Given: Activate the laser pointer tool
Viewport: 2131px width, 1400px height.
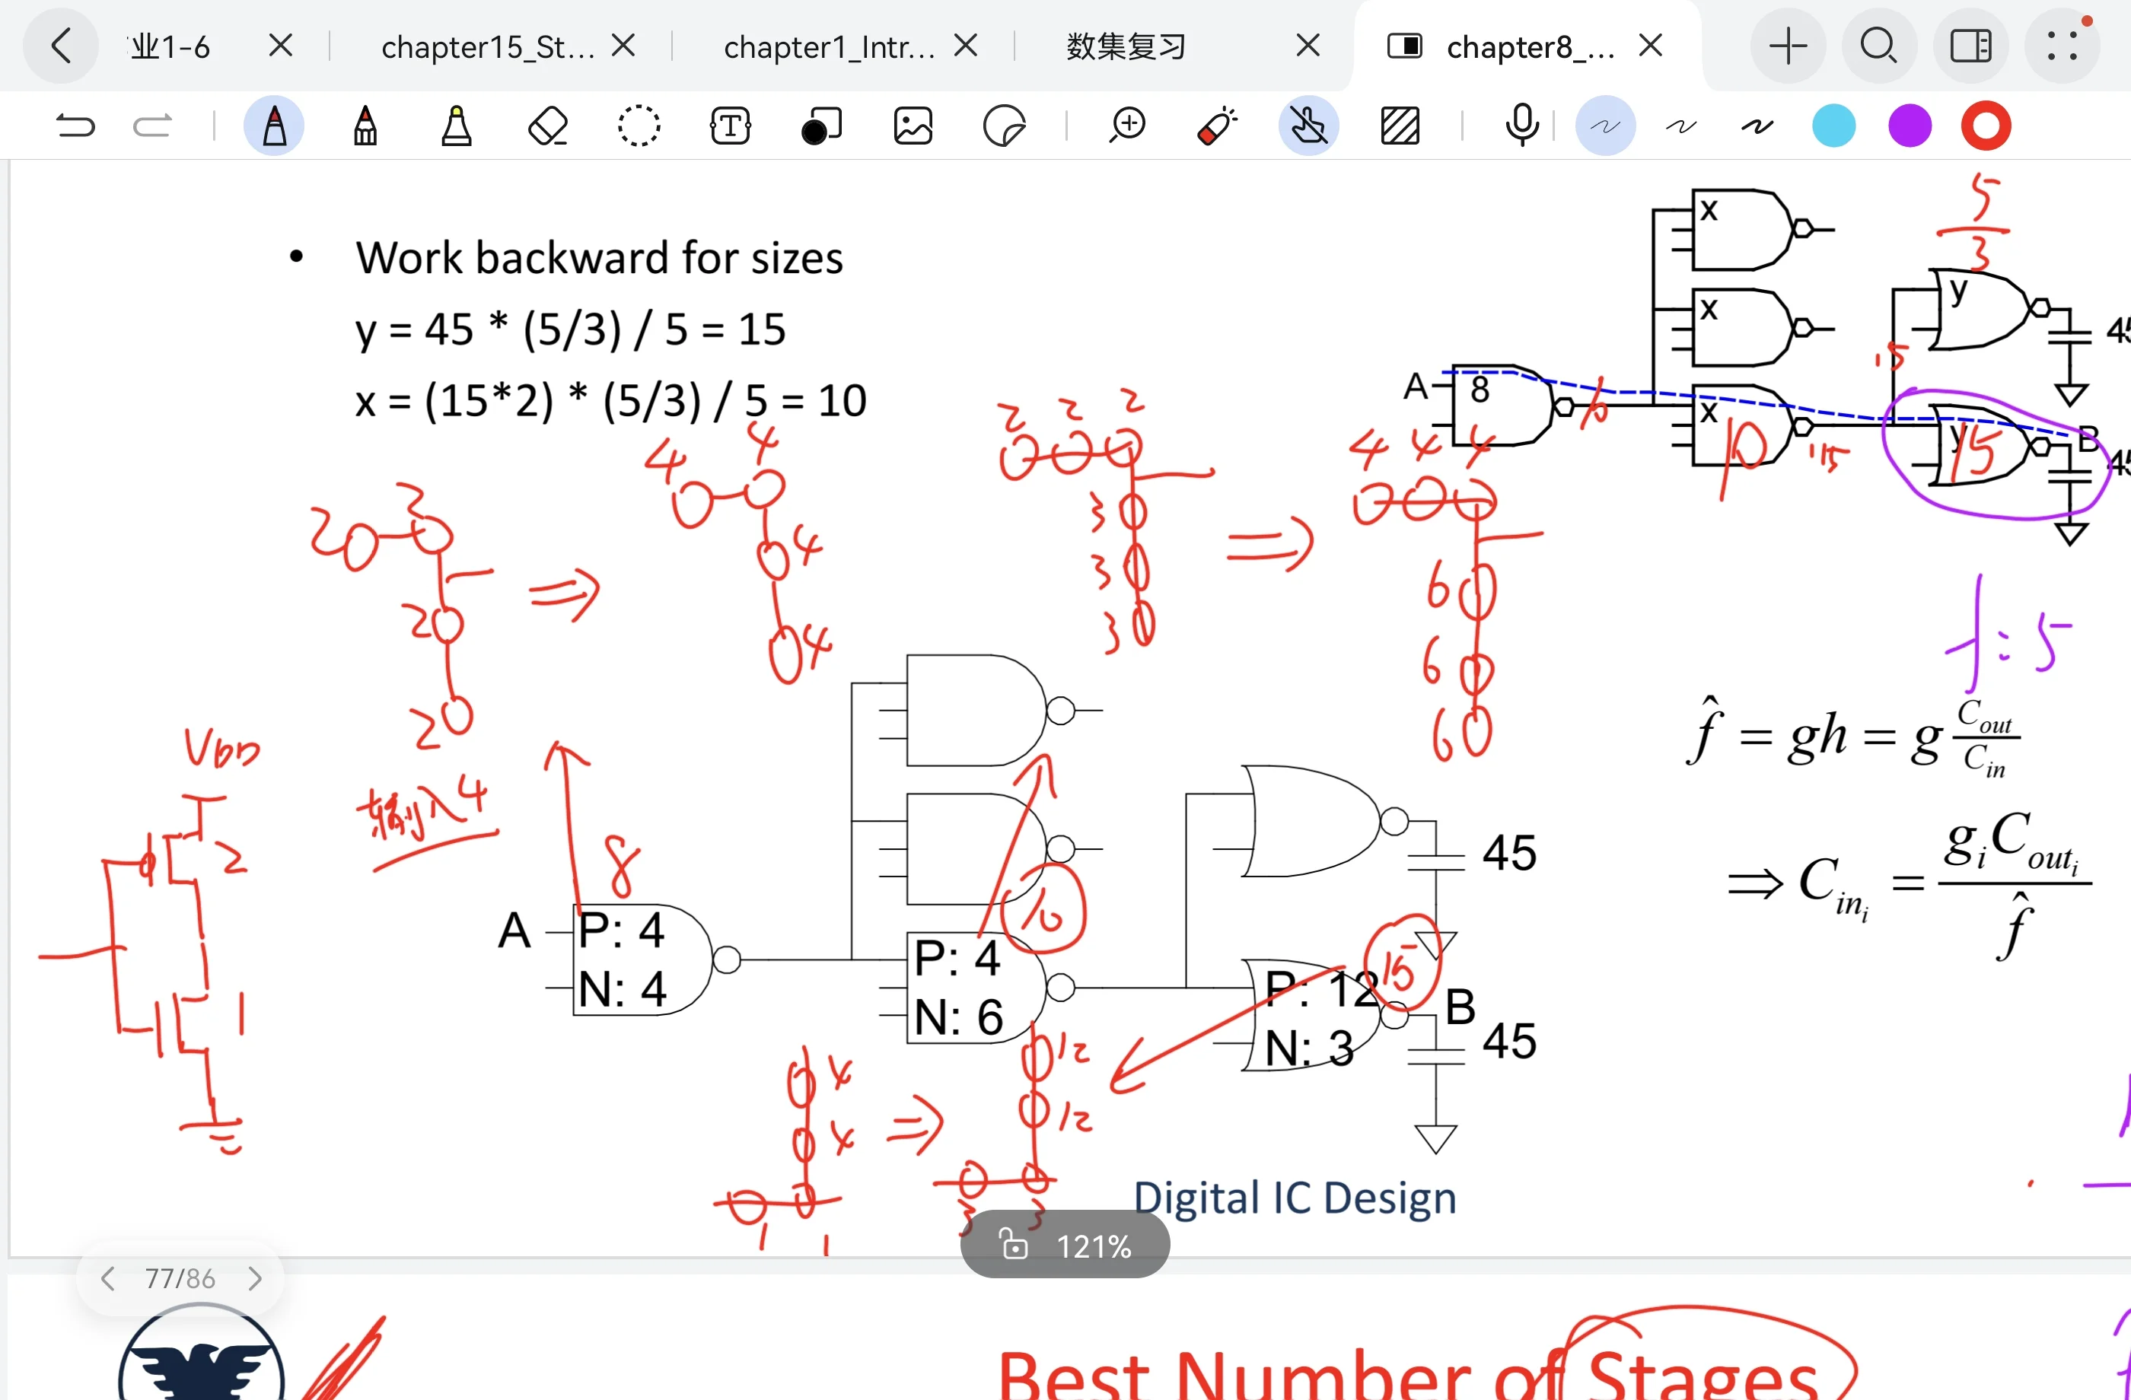Looking at the screenshot, I should (x=1217, y=126).
